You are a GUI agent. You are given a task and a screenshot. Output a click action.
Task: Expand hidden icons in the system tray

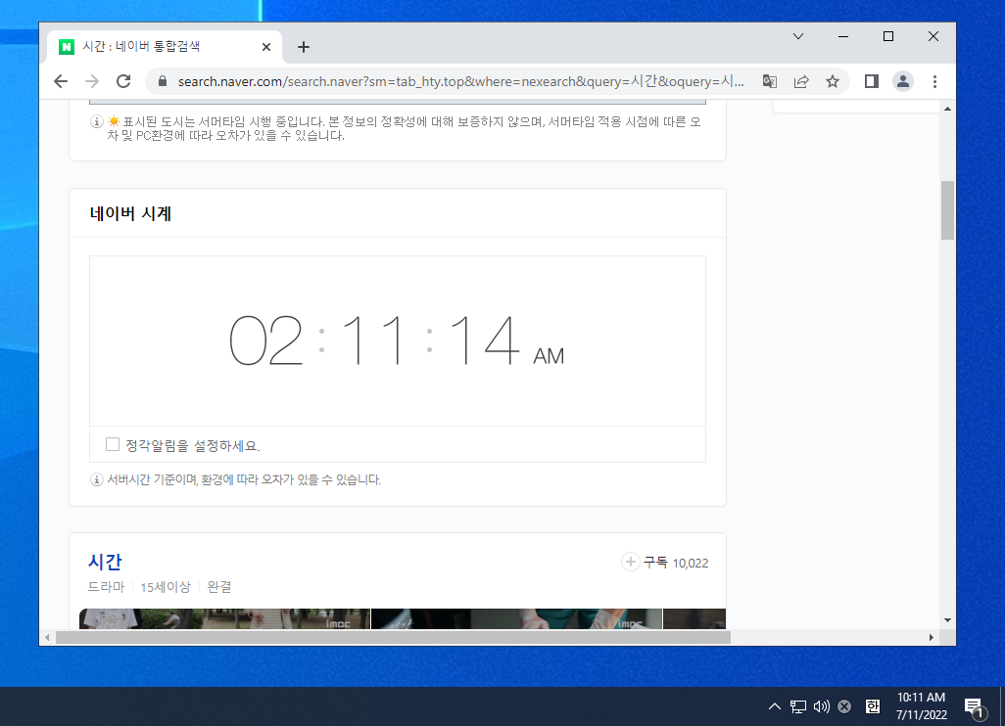click(773, 706)
